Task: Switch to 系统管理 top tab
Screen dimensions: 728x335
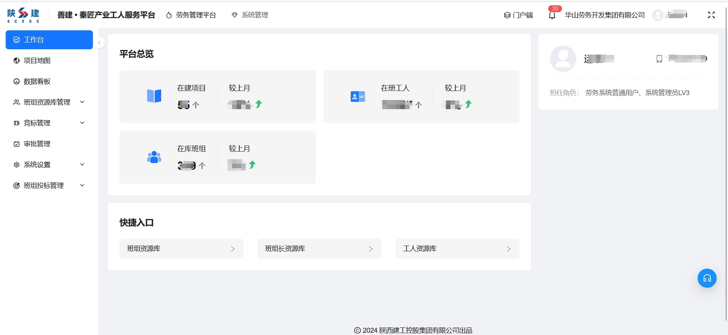Action: point(250,15)
